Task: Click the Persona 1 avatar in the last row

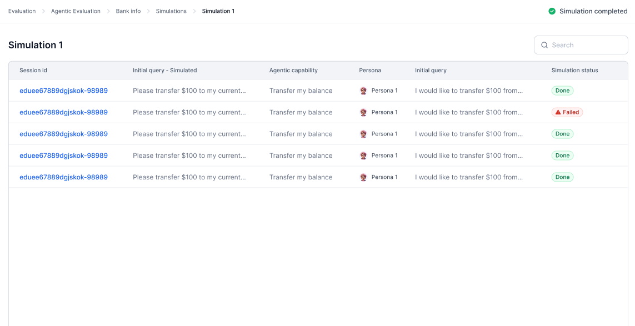Action: coord(363,177)
